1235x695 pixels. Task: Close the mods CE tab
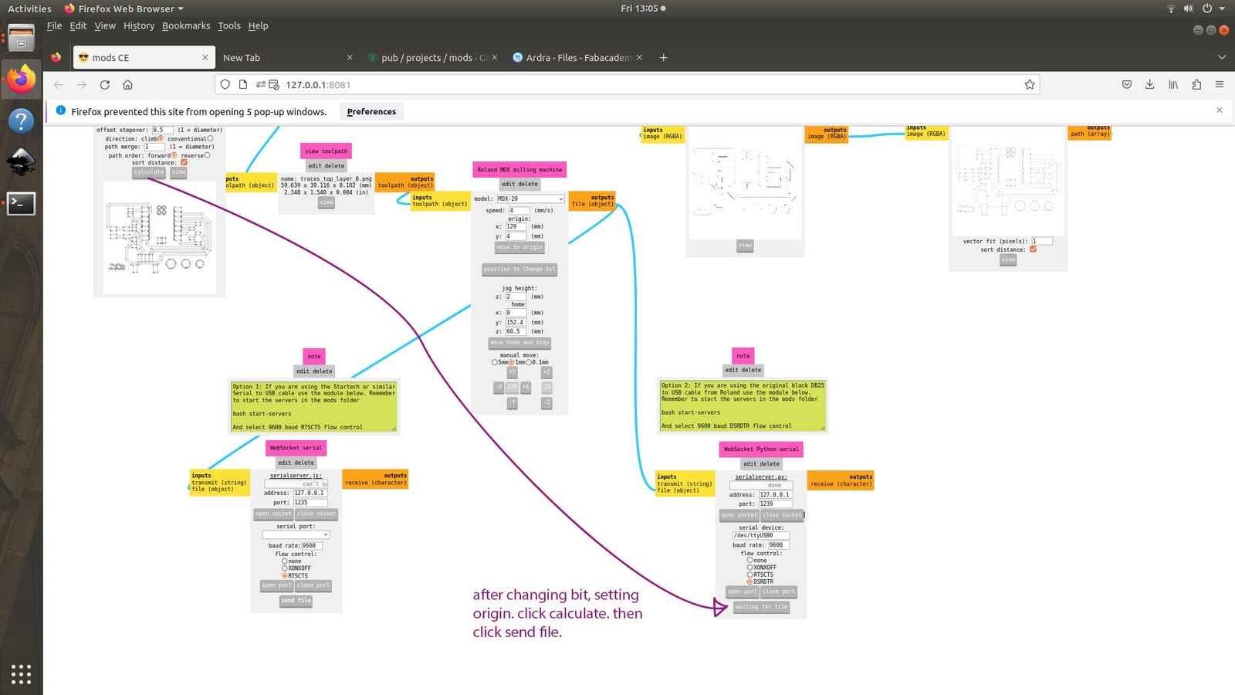pyautogui.click(x=205, y=58)
